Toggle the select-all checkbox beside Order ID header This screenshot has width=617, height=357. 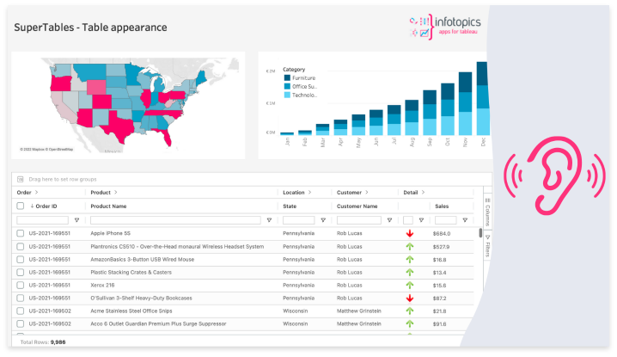[21, 206]
